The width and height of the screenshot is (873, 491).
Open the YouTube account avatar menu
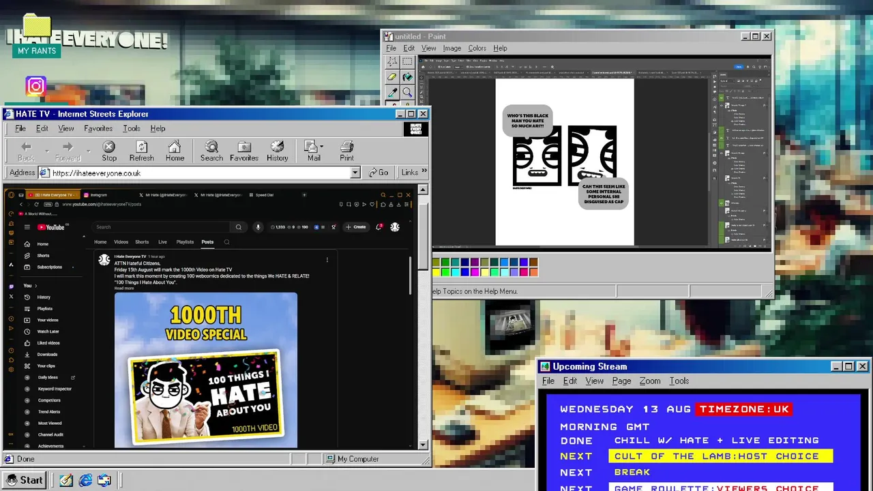(395, 227)
